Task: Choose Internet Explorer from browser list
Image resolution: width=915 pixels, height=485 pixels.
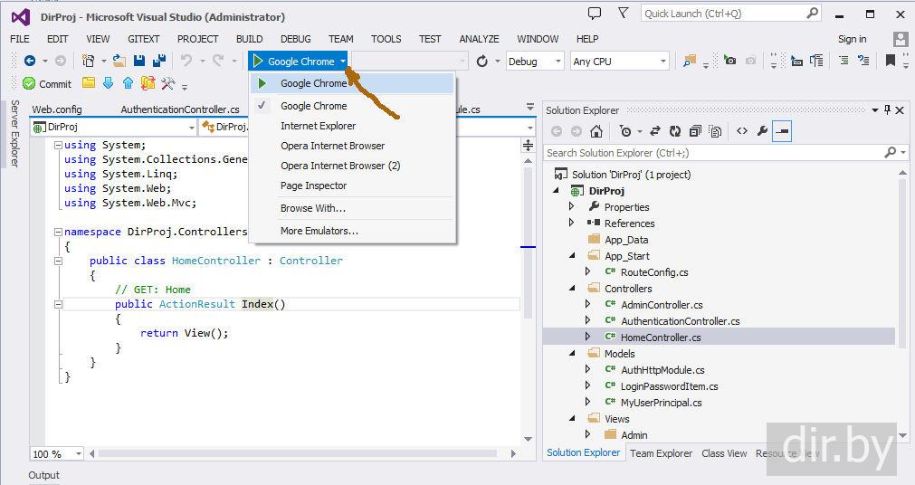Action: pyautogui.click(x=318, y=126)
